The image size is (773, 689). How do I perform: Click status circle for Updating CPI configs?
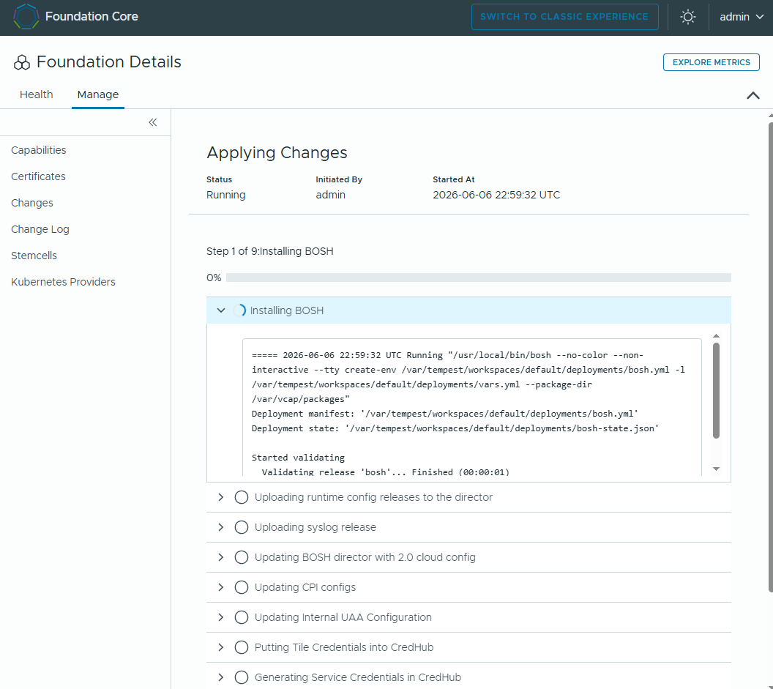click(241, 587)
